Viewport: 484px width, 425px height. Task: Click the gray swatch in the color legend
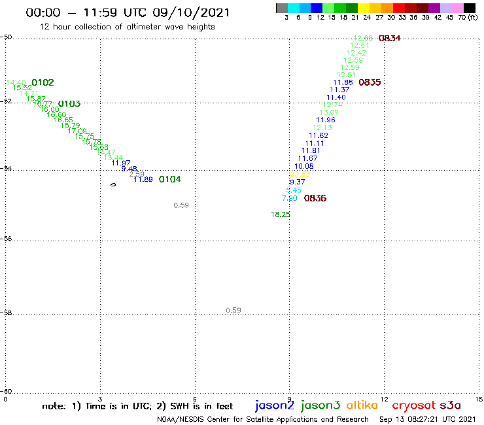(282, 8)
